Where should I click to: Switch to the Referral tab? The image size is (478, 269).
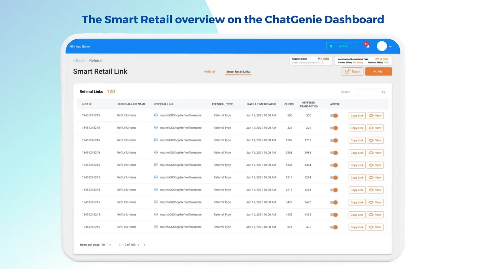[209, 72]
